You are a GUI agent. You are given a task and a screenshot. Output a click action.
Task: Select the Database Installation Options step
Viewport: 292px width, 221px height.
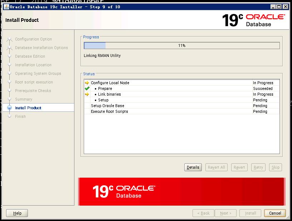[42, 48]
